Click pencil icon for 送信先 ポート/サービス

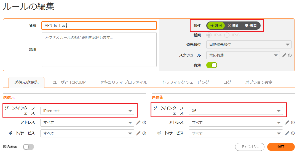point(287,133)
